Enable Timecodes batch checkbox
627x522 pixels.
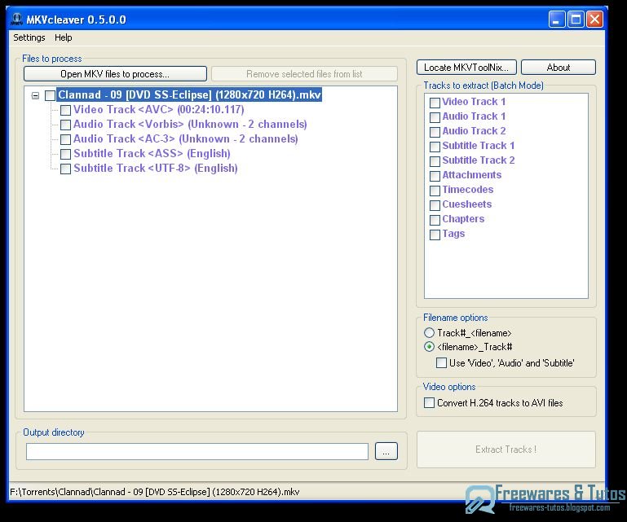435,191
